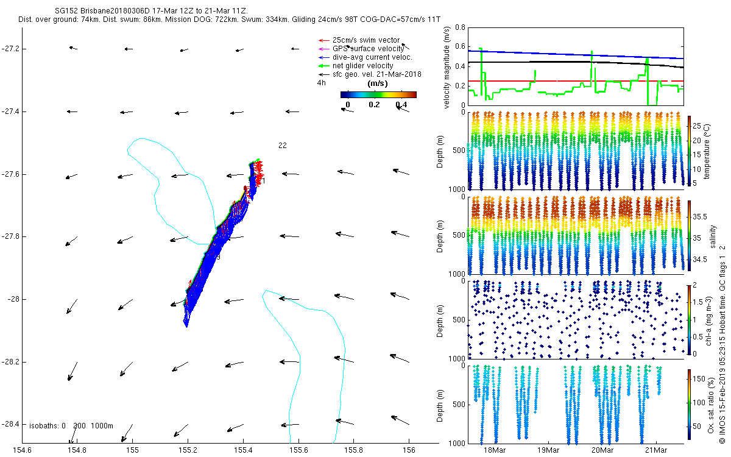The width and height of the screenshot is (731, 457).
Task: Click the blue dive-avg current legend arrow
Action: tap(323, 57)
